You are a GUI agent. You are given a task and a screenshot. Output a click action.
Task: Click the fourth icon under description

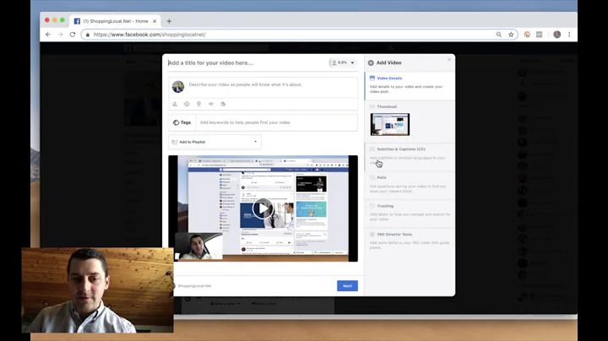click(x=211, y=104)
